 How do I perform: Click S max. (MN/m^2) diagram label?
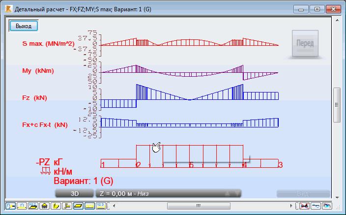pyautogui.click(x=48, y=43)
